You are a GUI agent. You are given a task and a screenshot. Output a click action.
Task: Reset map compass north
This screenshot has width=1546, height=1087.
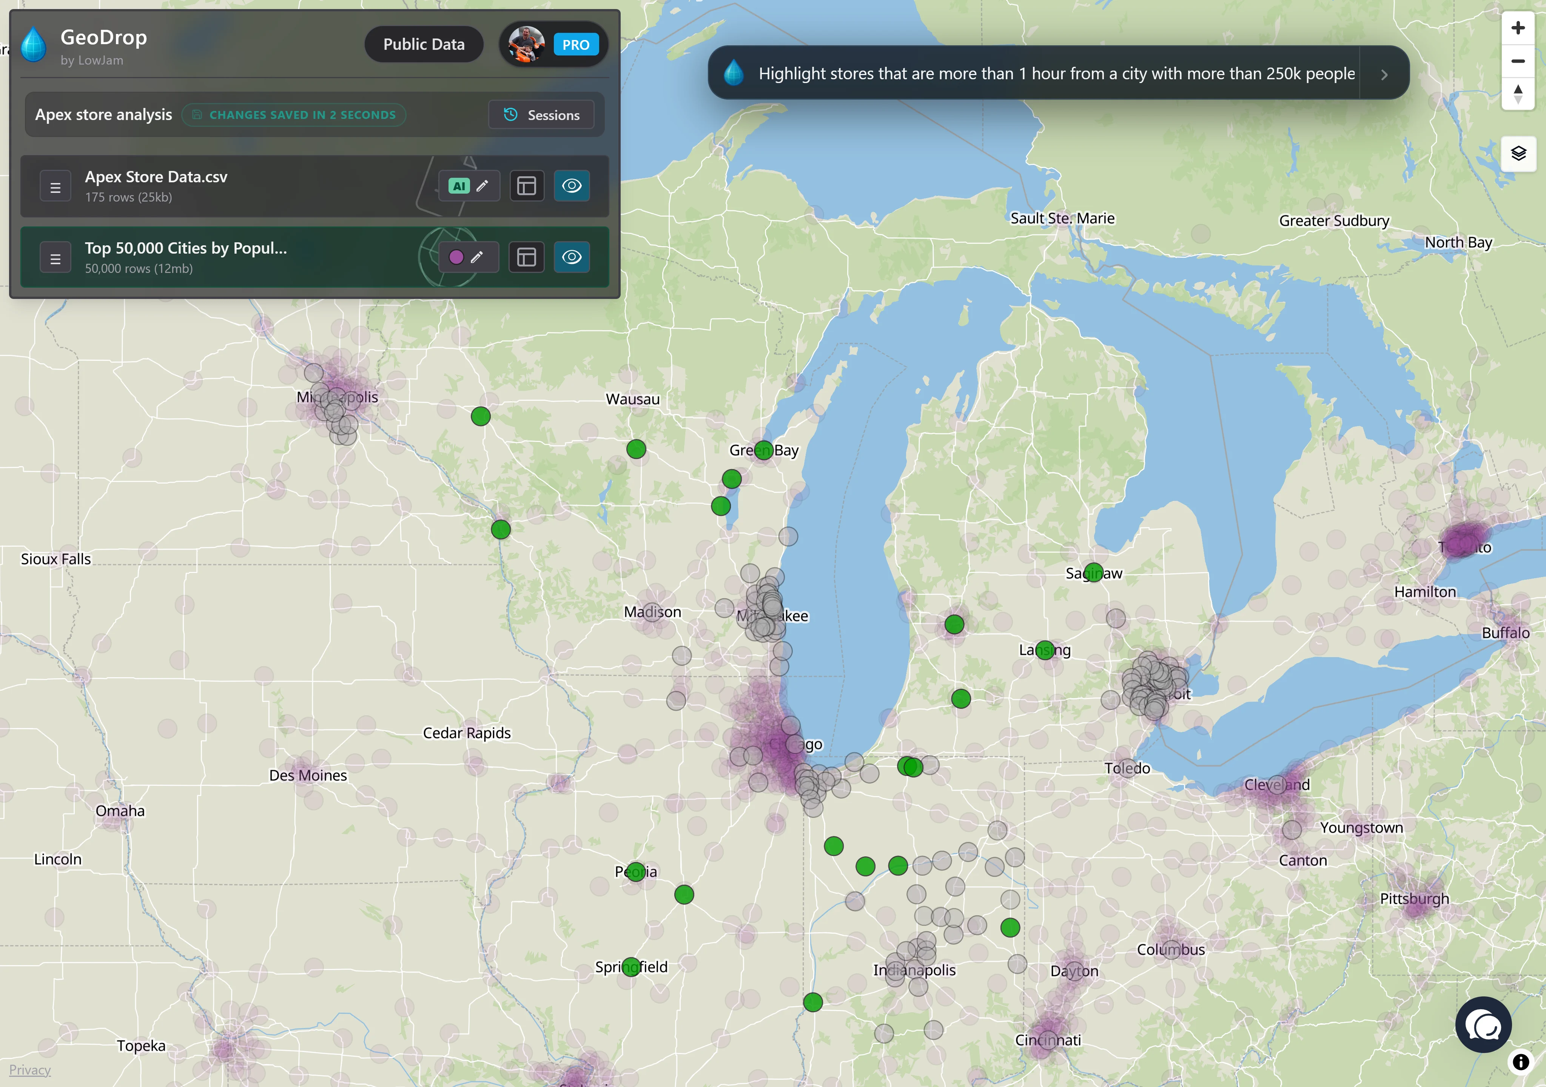coord(1518,94)
